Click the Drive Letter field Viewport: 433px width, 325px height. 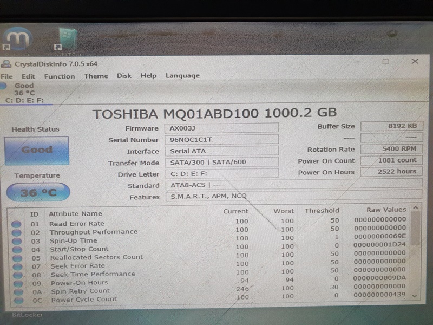click(222, 173)
